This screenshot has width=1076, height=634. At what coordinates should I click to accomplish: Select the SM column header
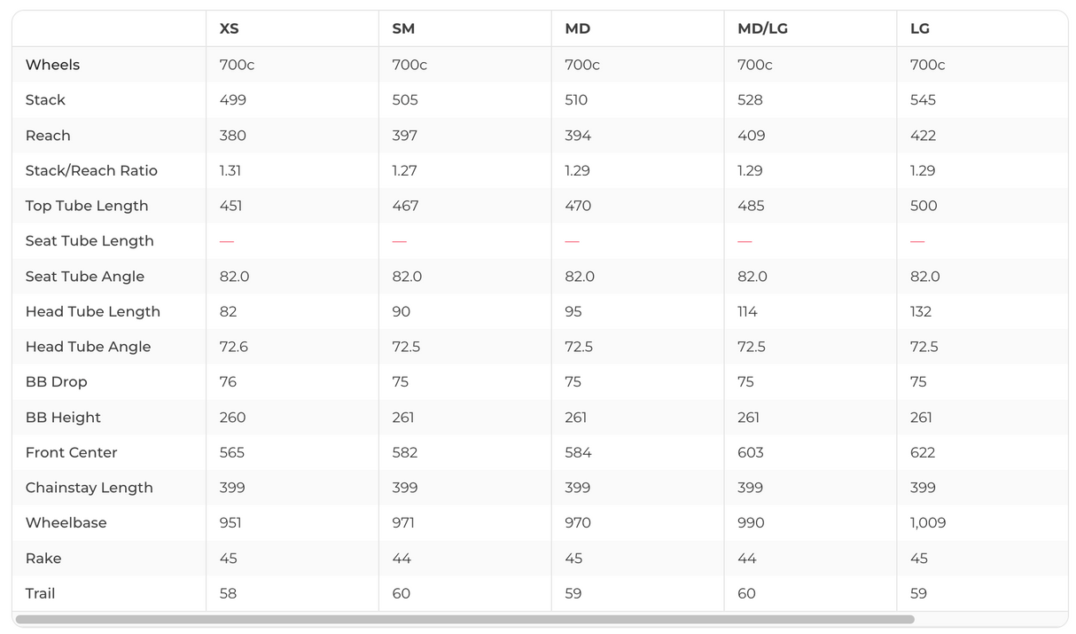coord(403,28)
